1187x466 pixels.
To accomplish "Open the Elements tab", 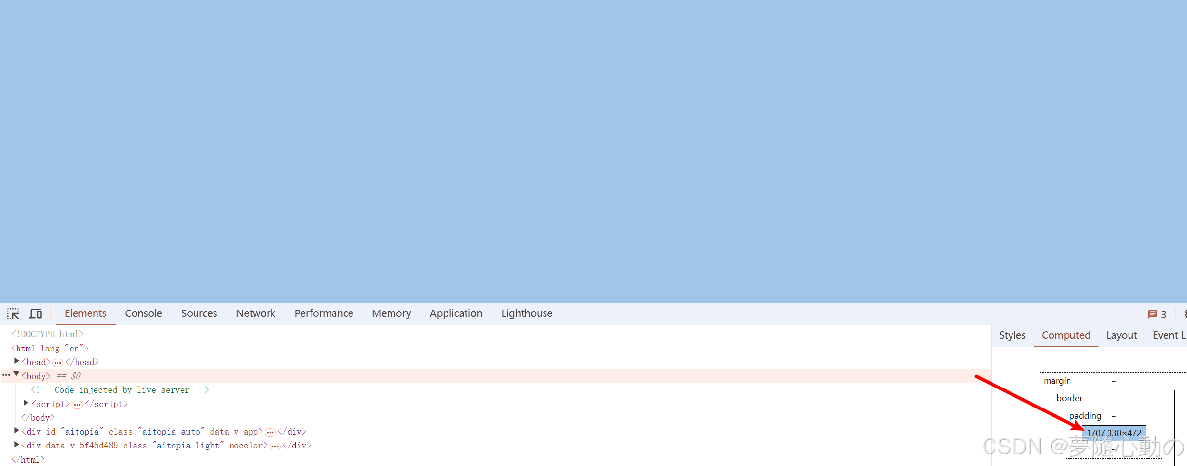I will 85,313.
